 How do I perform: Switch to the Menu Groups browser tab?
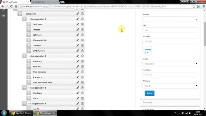[15, 2]
